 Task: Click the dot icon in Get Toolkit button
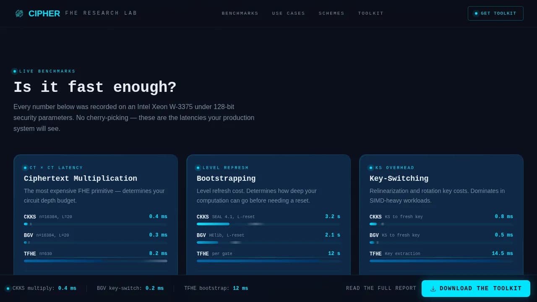tap(476, 13)
